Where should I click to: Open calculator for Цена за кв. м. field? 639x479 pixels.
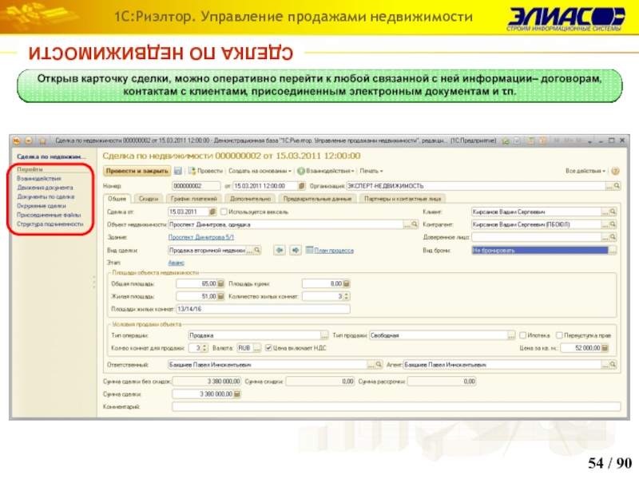[x=605, y=348]
